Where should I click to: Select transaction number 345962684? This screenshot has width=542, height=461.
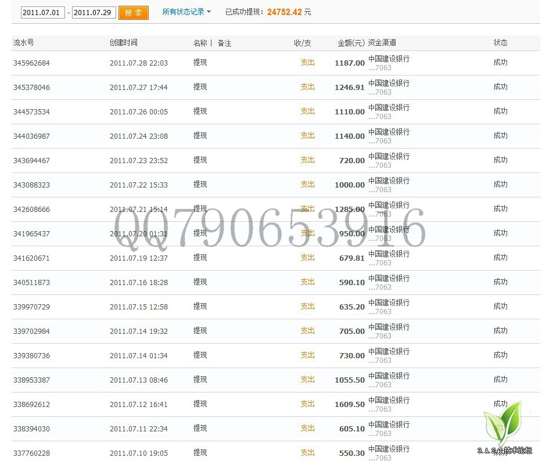click(31, 63)
